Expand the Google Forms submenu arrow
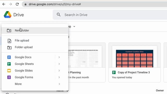Screen dimensions: 167x94 [x=59, y=77]
